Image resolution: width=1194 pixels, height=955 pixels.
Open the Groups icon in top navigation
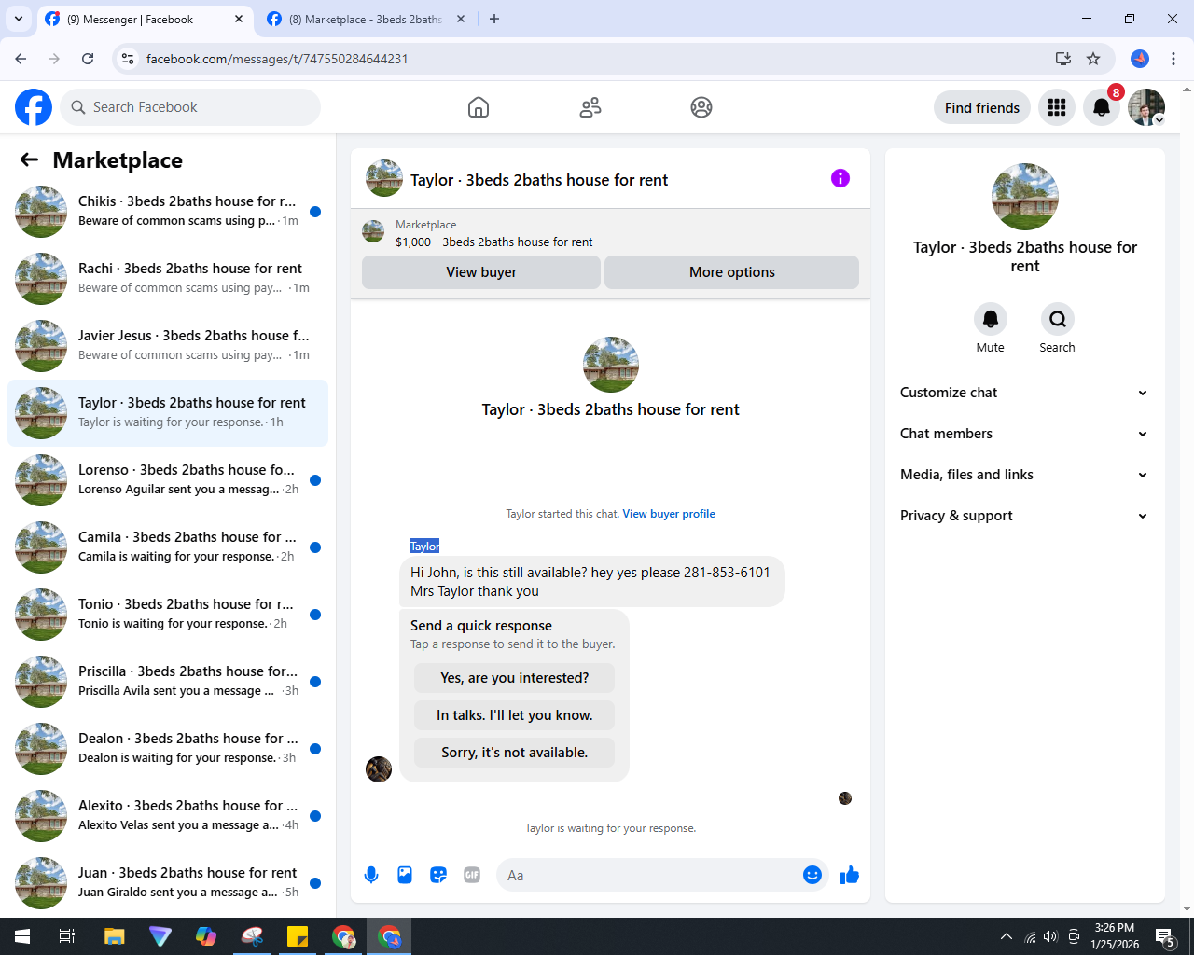pos(701,107)
